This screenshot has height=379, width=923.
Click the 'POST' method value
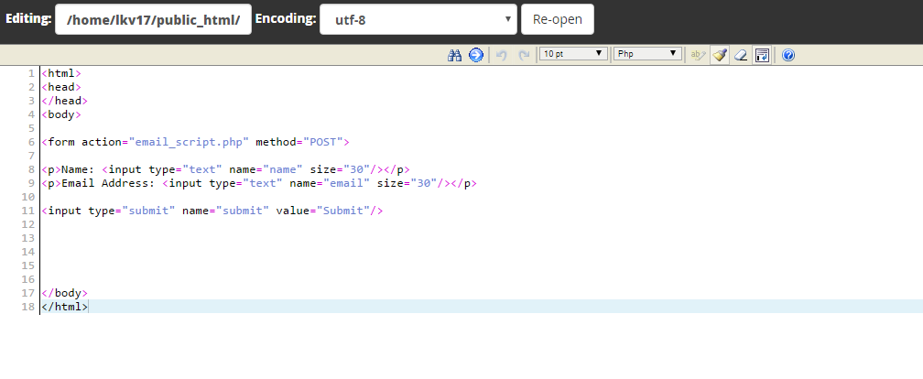[322, 142]
